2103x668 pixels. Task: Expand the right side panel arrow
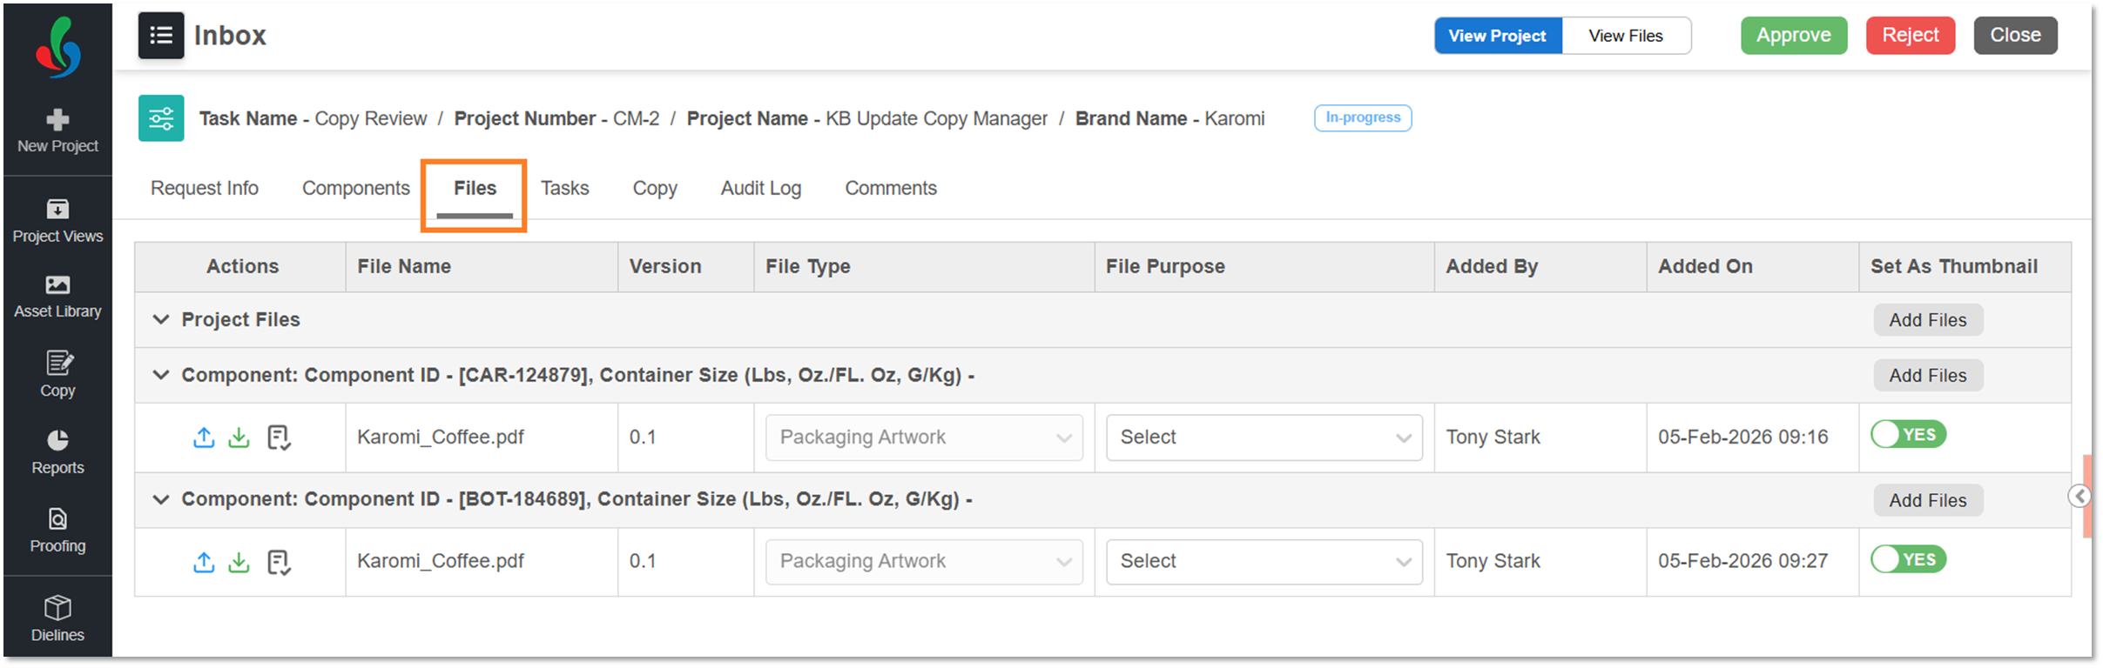click(x=2079, y=496)
